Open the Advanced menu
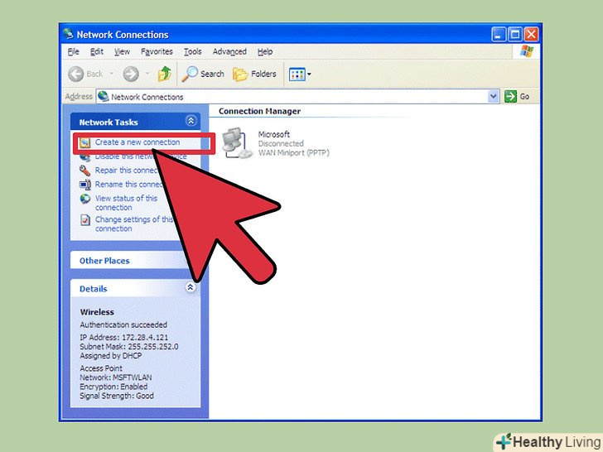The height and width of the screenshot is (452, 603). tap(229, 51)
